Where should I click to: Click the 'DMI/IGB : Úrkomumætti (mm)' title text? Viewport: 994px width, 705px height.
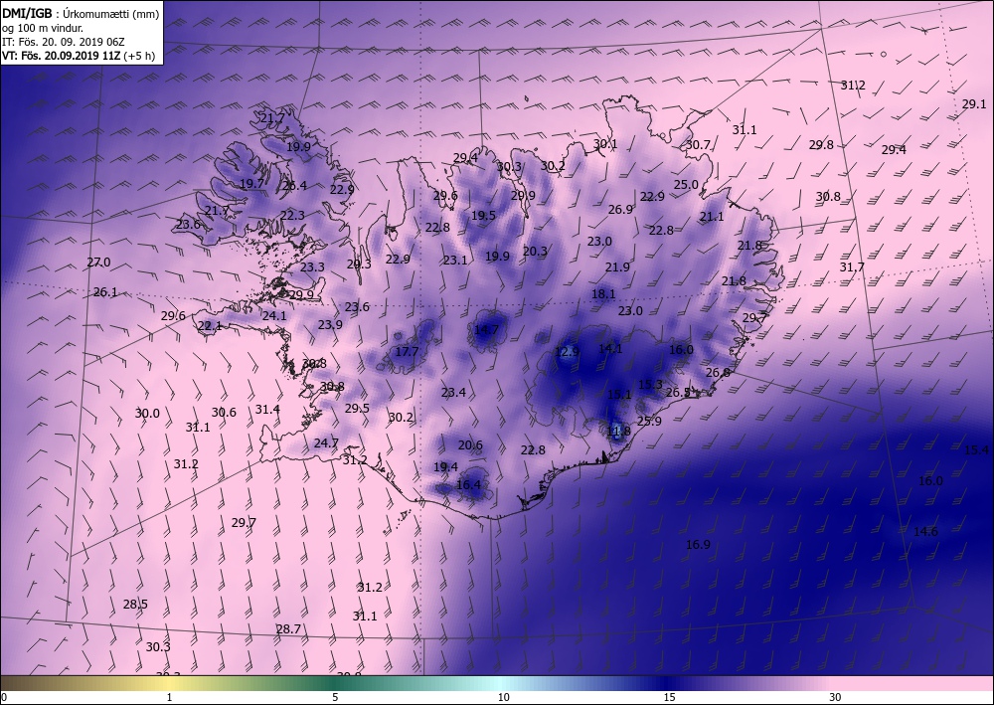(x=81, y=13)
